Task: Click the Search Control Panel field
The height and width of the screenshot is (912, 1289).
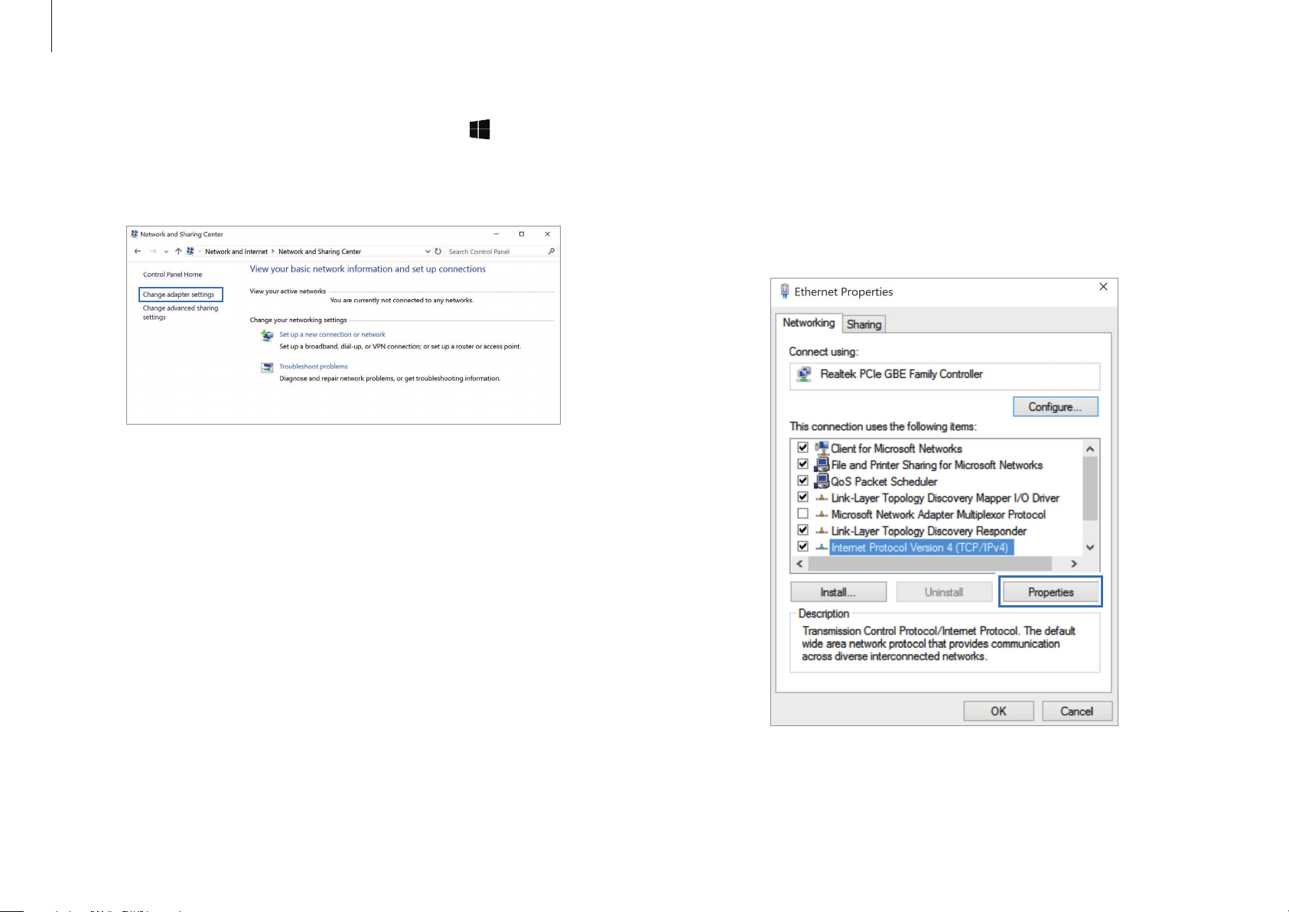Action: (496, 251)
